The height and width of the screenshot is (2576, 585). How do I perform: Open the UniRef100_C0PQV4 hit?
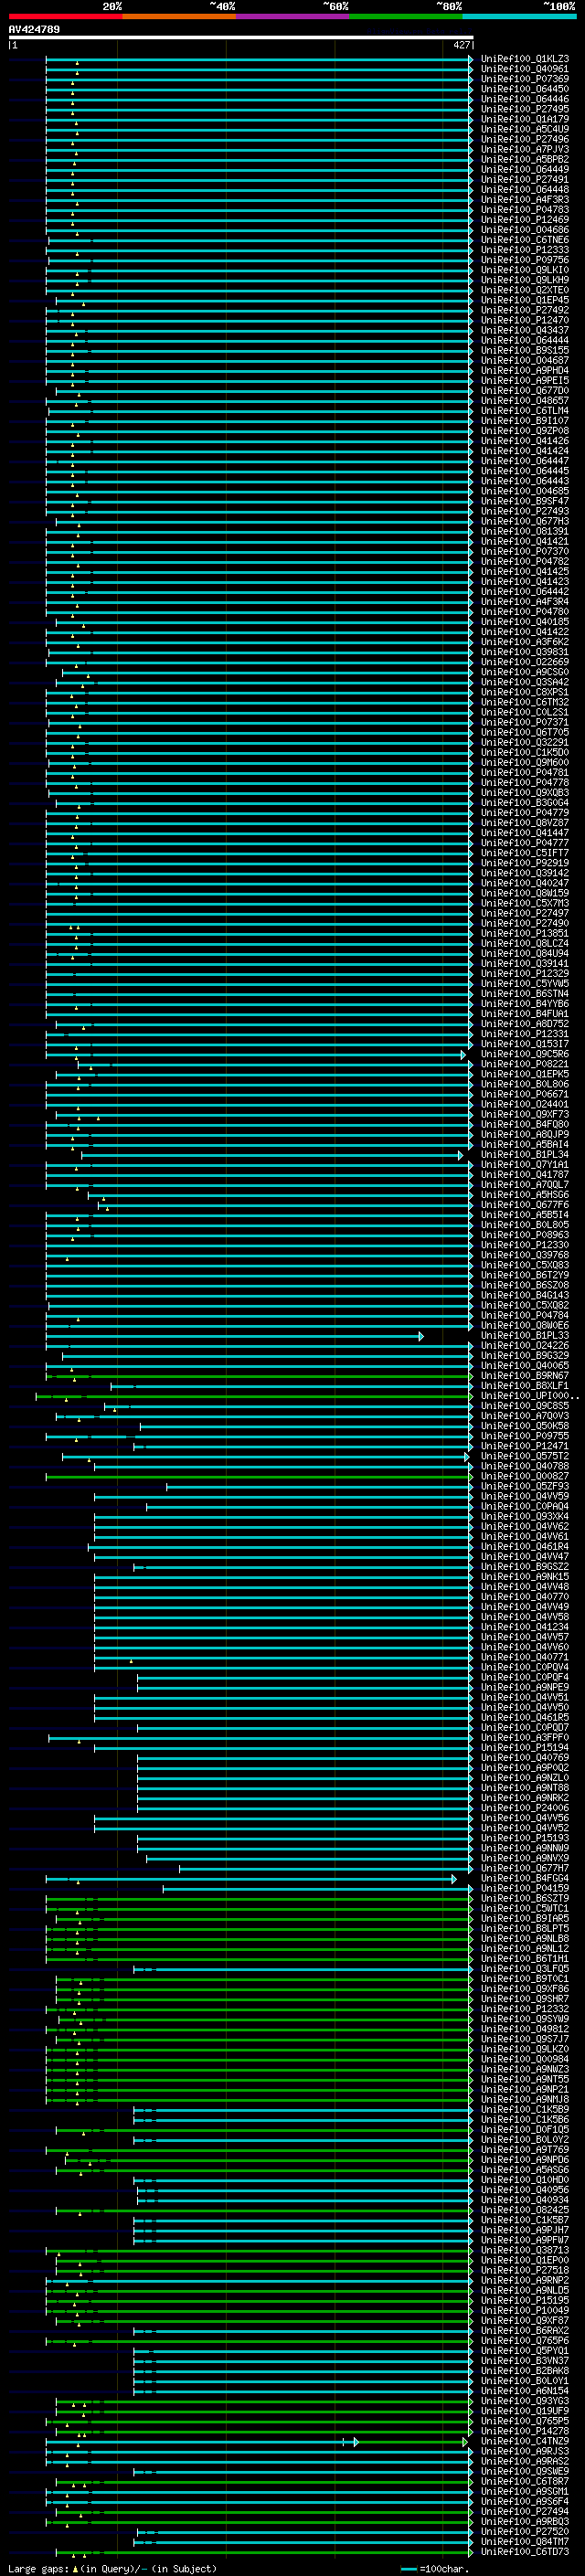click(525, 1667)
